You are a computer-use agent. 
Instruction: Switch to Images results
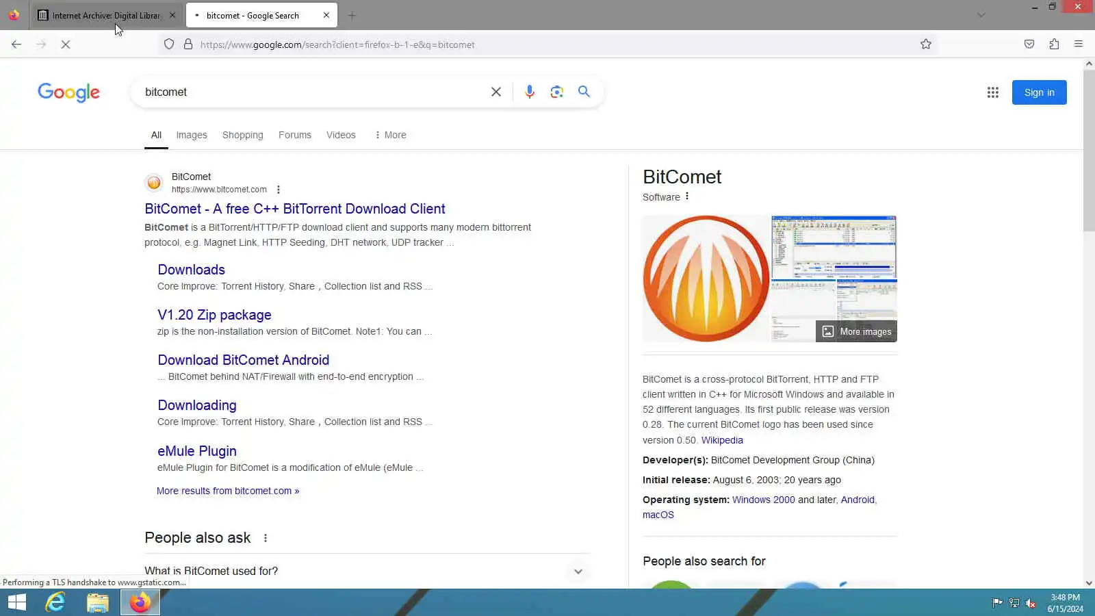pos(192,135)
